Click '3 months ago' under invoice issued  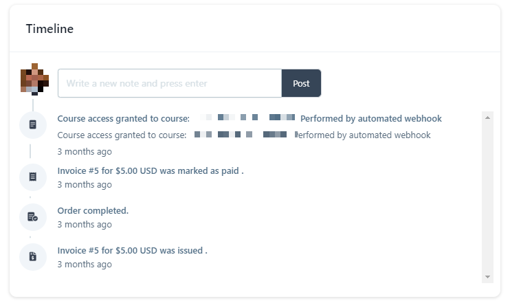pyautogui.click(x=85, y=265)
